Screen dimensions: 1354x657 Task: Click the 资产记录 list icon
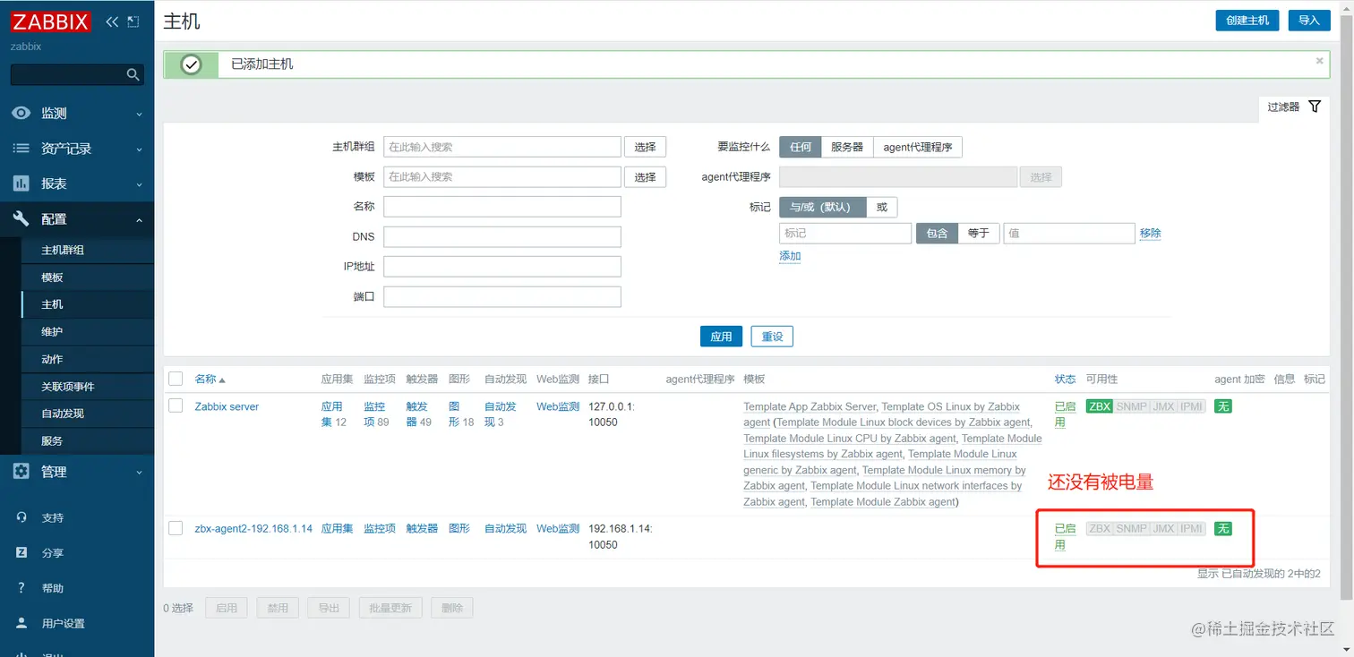[21, 149]
